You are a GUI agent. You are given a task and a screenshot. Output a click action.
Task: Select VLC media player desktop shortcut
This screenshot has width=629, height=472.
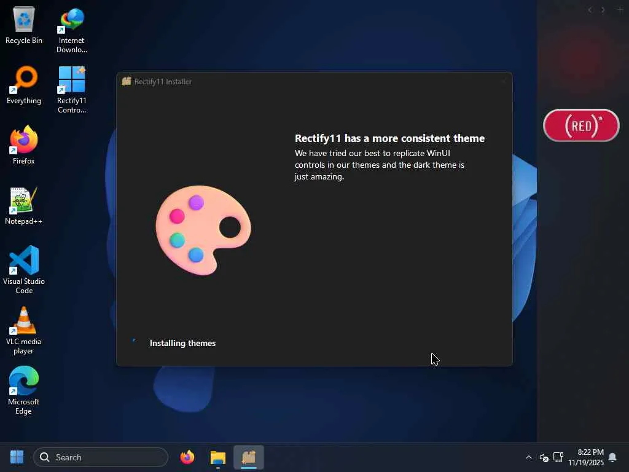click(x=24, y=330)
